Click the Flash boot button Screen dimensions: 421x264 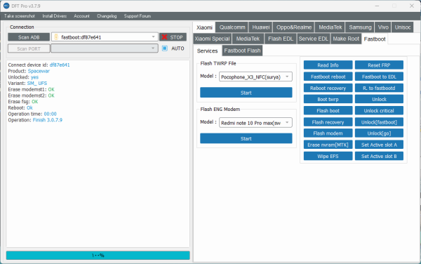328,110
